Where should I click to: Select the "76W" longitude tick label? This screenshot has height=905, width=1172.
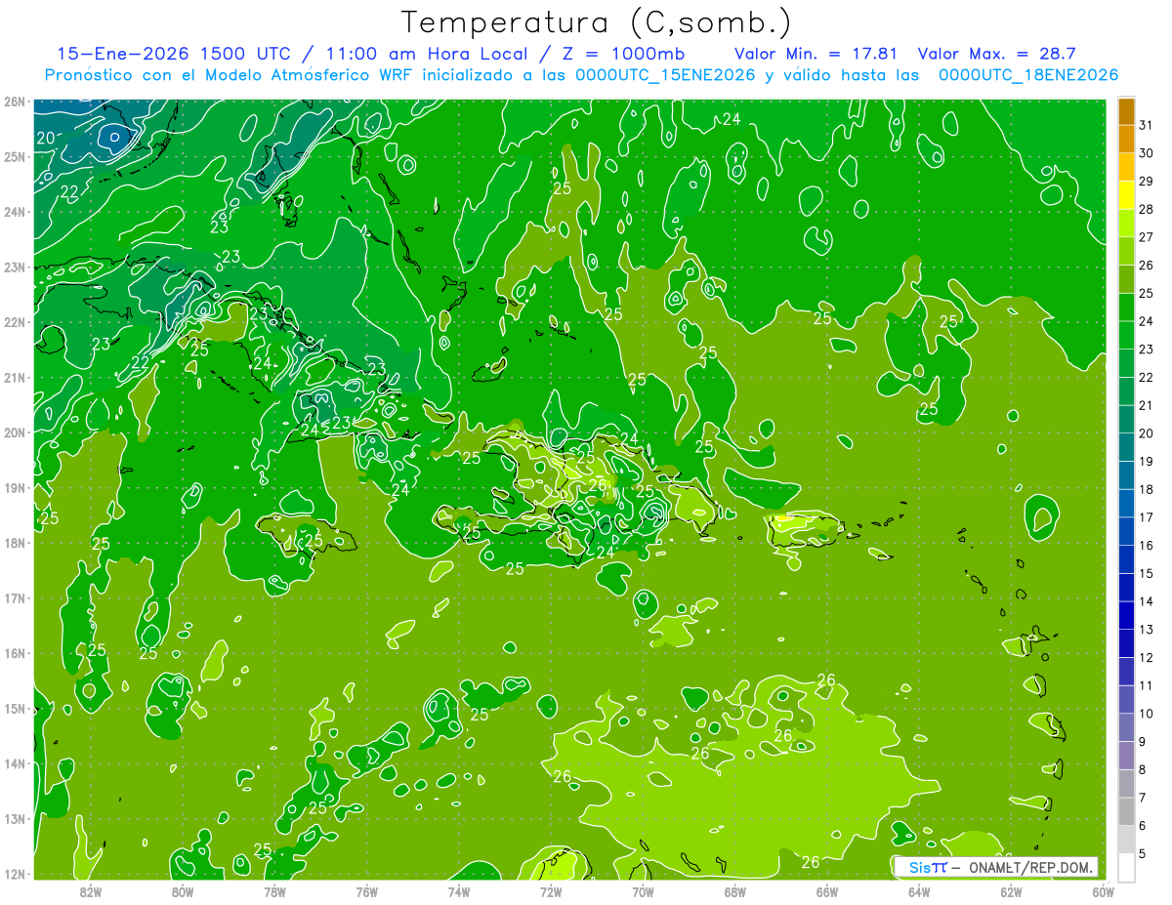tap(366, 891)
